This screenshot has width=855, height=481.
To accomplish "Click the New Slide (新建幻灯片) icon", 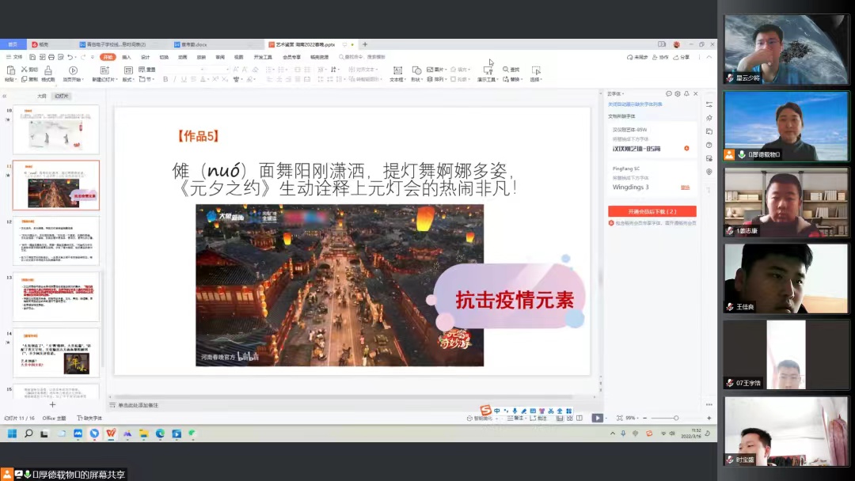I will click(x=104, y=70).
